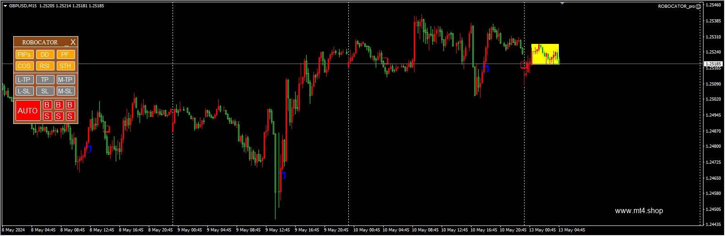Click the GBPUSD,M15 symbol label

[x=23, y=6]
